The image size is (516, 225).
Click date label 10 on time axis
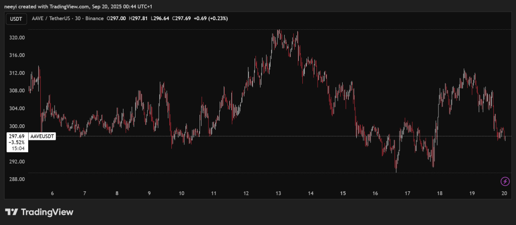181,194
